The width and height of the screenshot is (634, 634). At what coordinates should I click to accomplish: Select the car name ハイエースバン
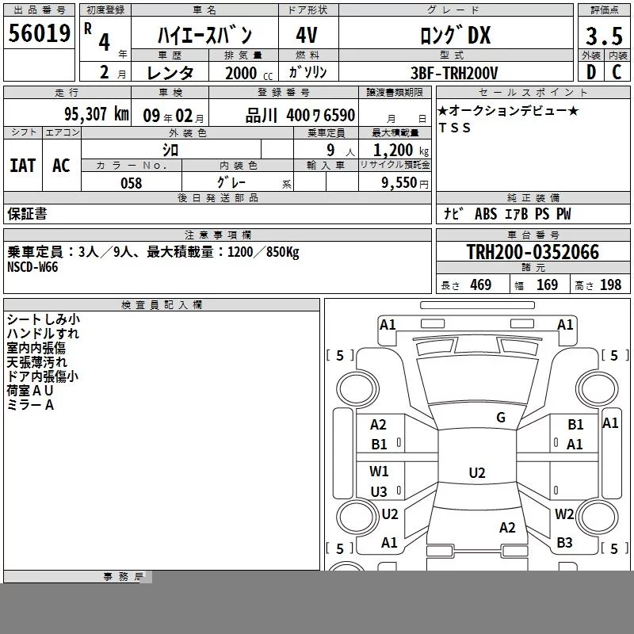point(204,36)
